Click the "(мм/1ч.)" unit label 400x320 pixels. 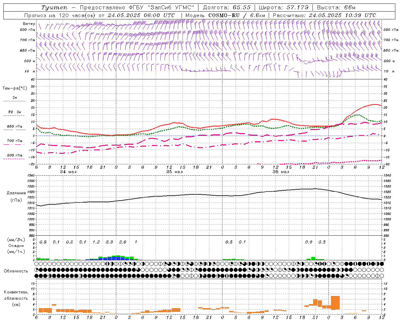[16, 252]
